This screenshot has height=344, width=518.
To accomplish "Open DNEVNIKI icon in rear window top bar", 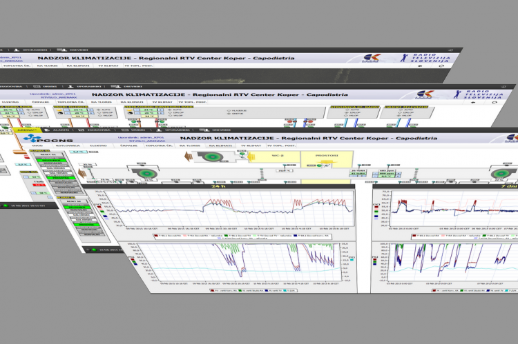I will point(61,50).
